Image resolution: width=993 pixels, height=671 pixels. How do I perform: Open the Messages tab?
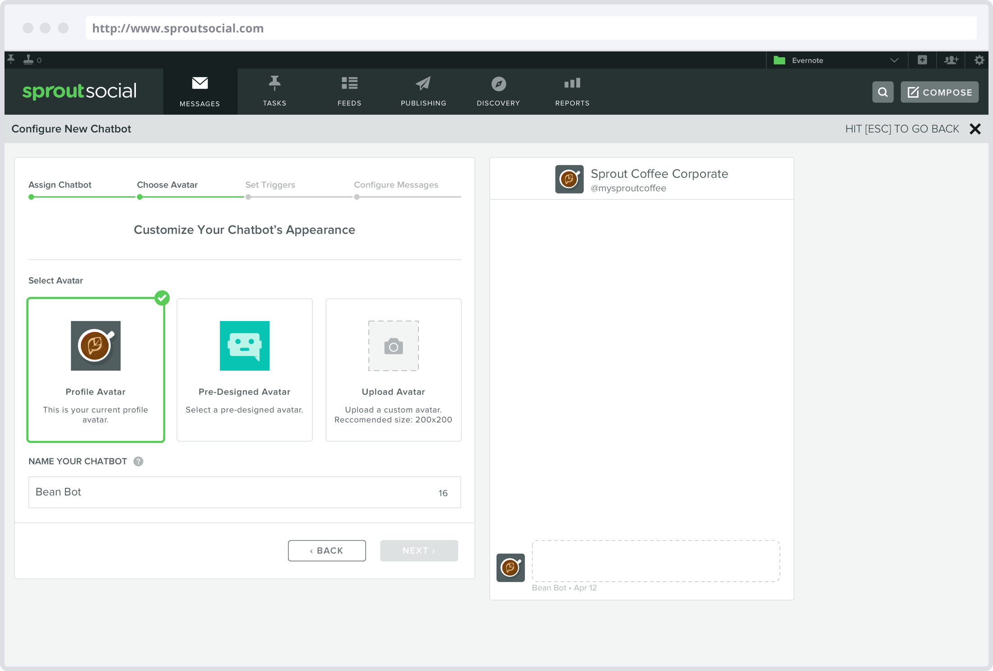[200, 92]
